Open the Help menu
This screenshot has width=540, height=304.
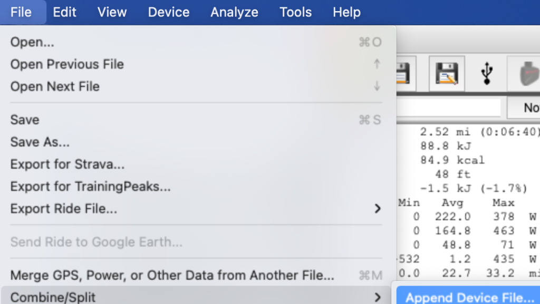point(346,12)
